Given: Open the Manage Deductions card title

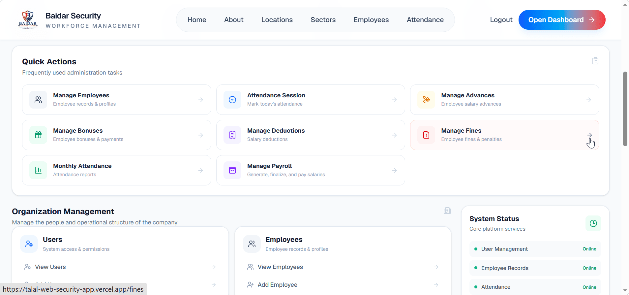Looking at the screenshot, I should click(276, 131).
